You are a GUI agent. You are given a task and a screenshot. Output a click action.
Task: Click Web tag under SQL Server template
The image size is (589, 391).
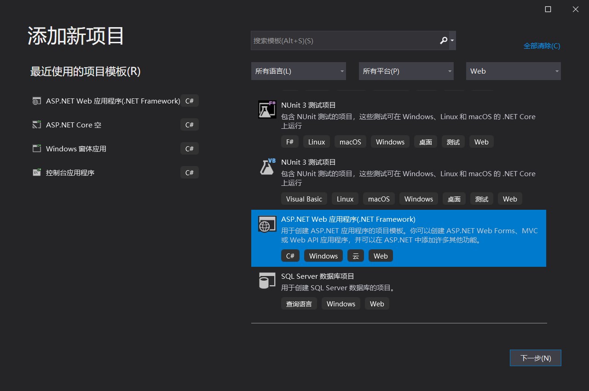click(377, 304)
